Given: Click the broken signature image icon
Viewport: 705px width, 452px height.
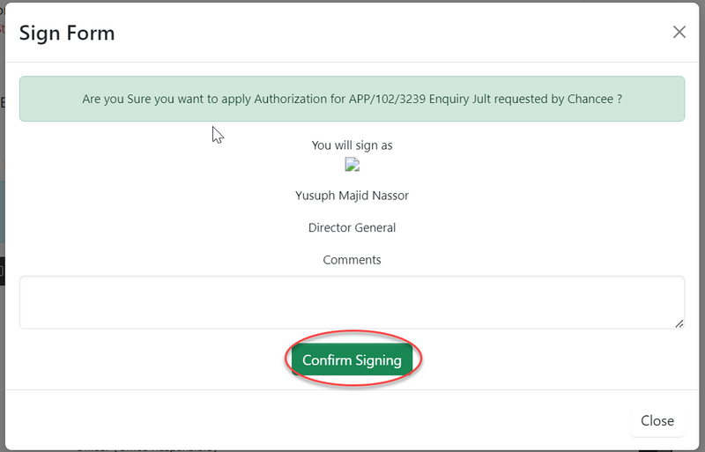Looking at the screenshot, I should 352,165.
